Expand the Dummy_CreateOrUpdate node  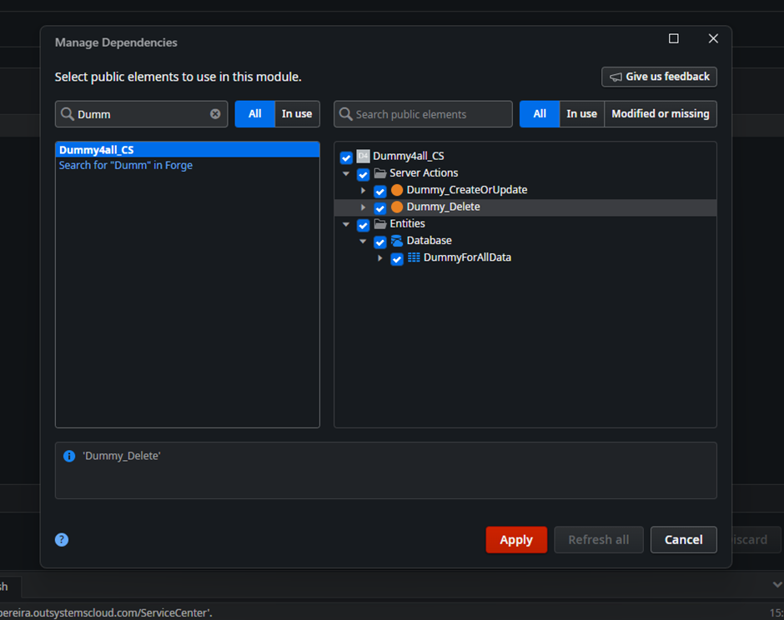(x=363, y=190)
